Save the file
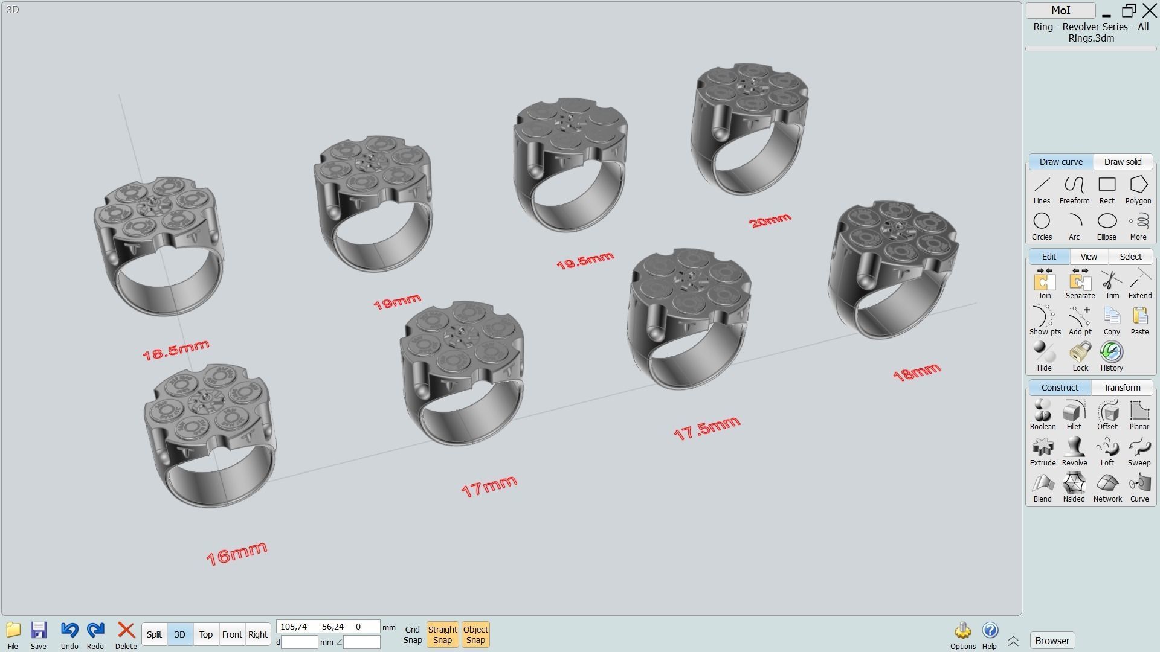 point(39,635)
